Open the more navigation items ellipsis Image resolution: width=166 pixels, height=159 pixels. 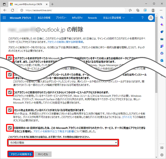pos(132,18)
